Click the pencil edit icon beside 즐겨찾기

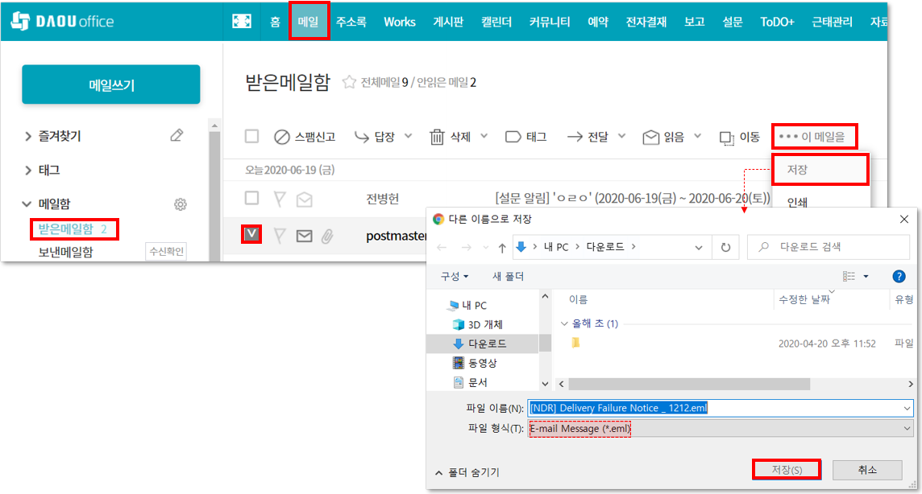click(x=177, y=136)
